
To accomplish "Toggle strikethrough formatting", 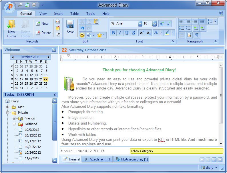I will [134, 33].
